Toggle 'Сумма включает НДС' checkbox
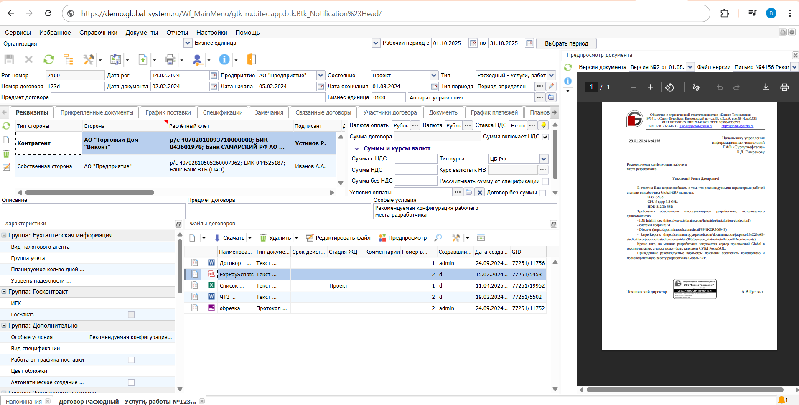This screenshot has height=405, width=799. point(545,137)
